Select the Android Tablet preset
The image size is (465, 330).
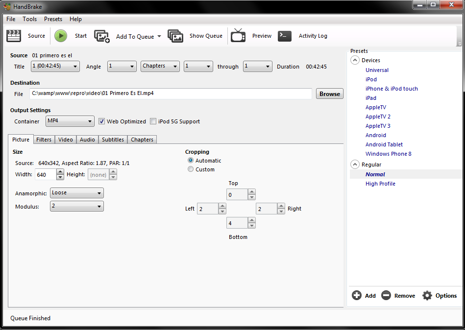[x=384, y=144]
